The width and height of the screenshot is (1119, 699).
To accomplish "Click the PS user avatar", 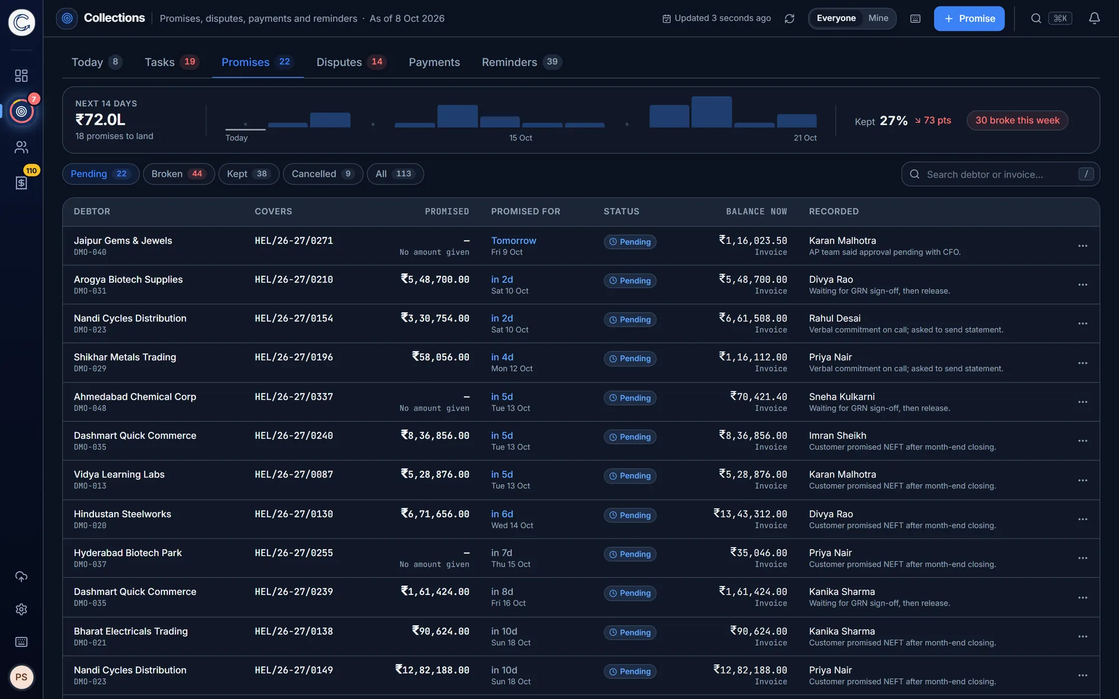I will click(x=21, y=677).
